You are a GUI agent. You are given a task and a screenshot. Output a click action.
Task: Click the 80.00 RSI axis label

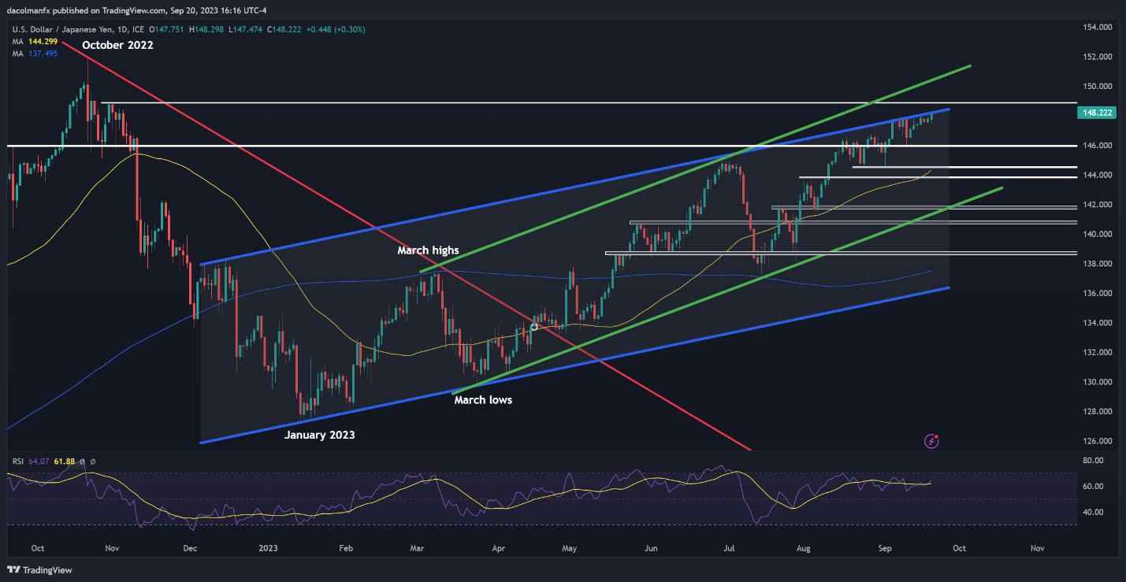coord(1094,461)
